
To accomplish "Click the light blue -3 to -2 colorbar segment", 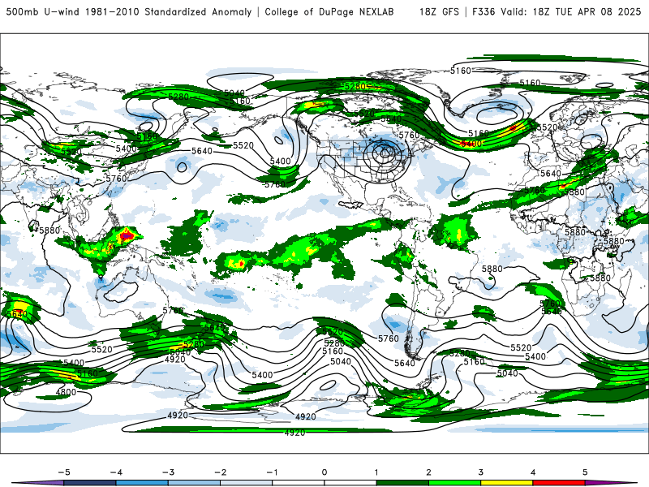I will 194,483.
